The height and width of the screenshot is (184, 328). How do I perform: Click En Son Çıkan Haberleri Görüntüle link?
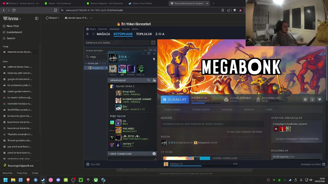(244, 132)
